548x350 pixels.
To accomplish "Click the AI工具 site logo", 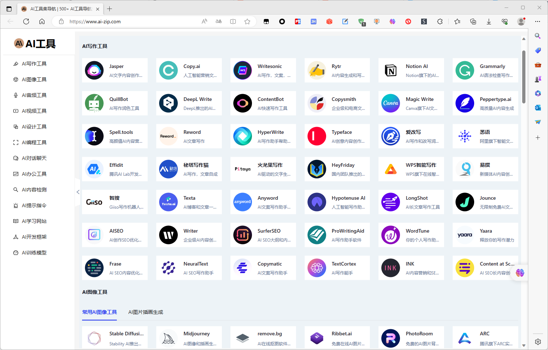I will (x=35, y=44).
